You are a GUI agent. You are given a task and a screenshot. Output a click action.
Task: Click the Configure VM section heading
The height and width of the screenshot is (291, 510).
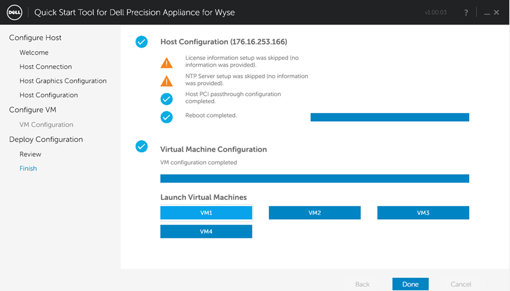click(32, 110)
